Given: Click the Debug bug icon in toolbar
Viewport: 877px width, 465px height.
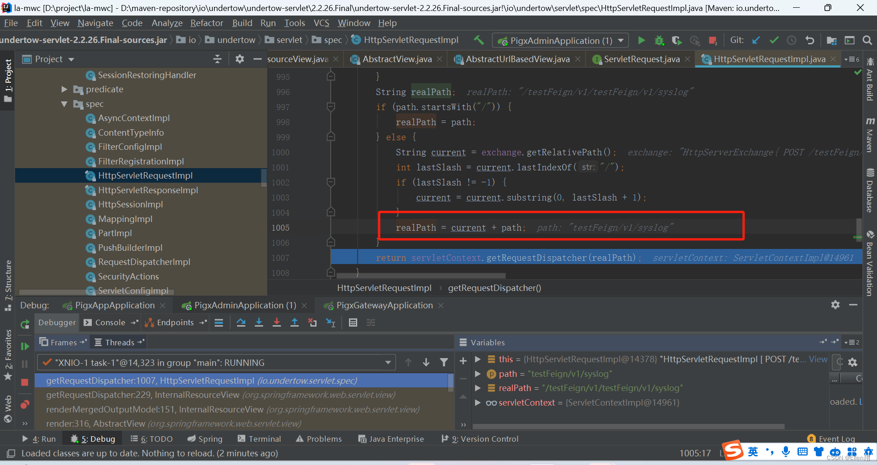Looking at the screenshot, I should pos(659,40).
